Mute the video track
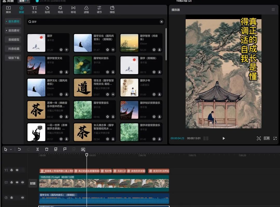Image resolution: width=280 pixels, height=207 pixels. pos(23,182)
